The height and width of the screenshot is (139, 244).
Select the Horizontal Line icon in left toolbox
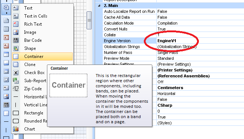click(6, 122)
